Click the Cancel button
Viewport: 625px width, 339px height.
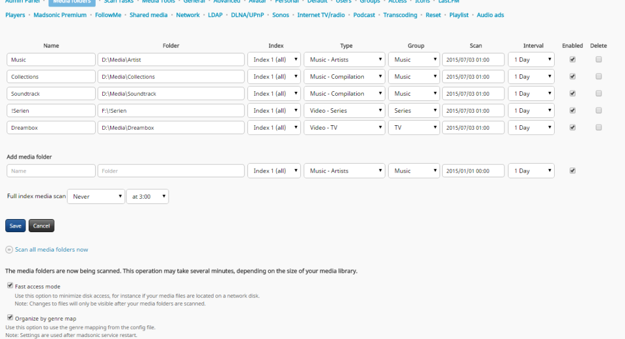41,226
